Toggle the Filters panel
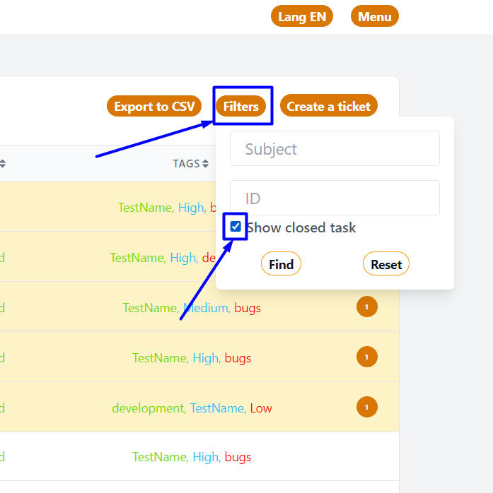This screenshot has width=493, height=493. pyautogui.click(x=241, y=107)
